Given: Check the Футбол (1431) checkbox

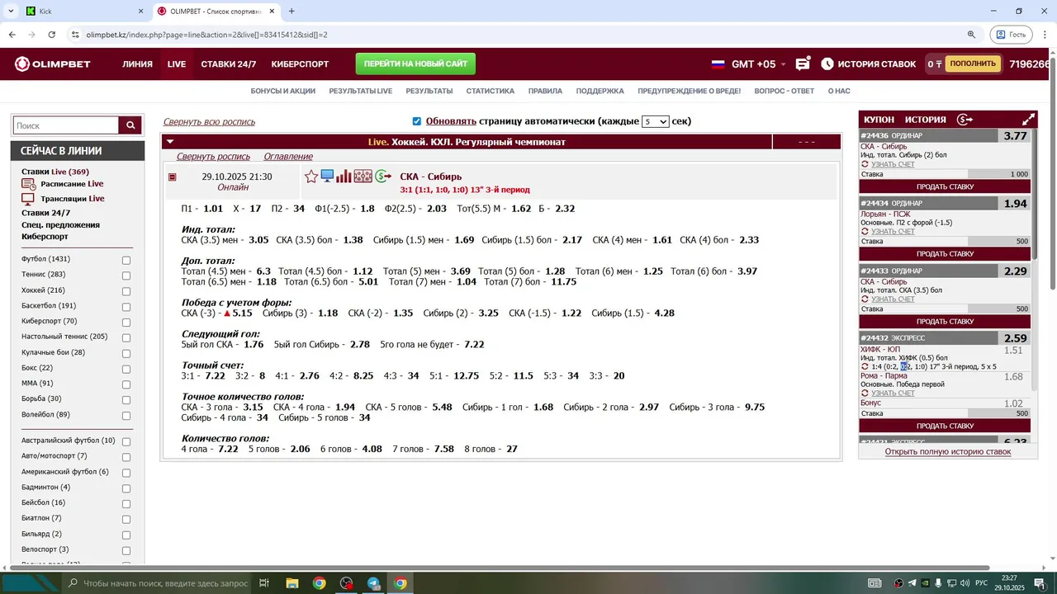Looking at the screenshot, I should click(x=126, y=260).
